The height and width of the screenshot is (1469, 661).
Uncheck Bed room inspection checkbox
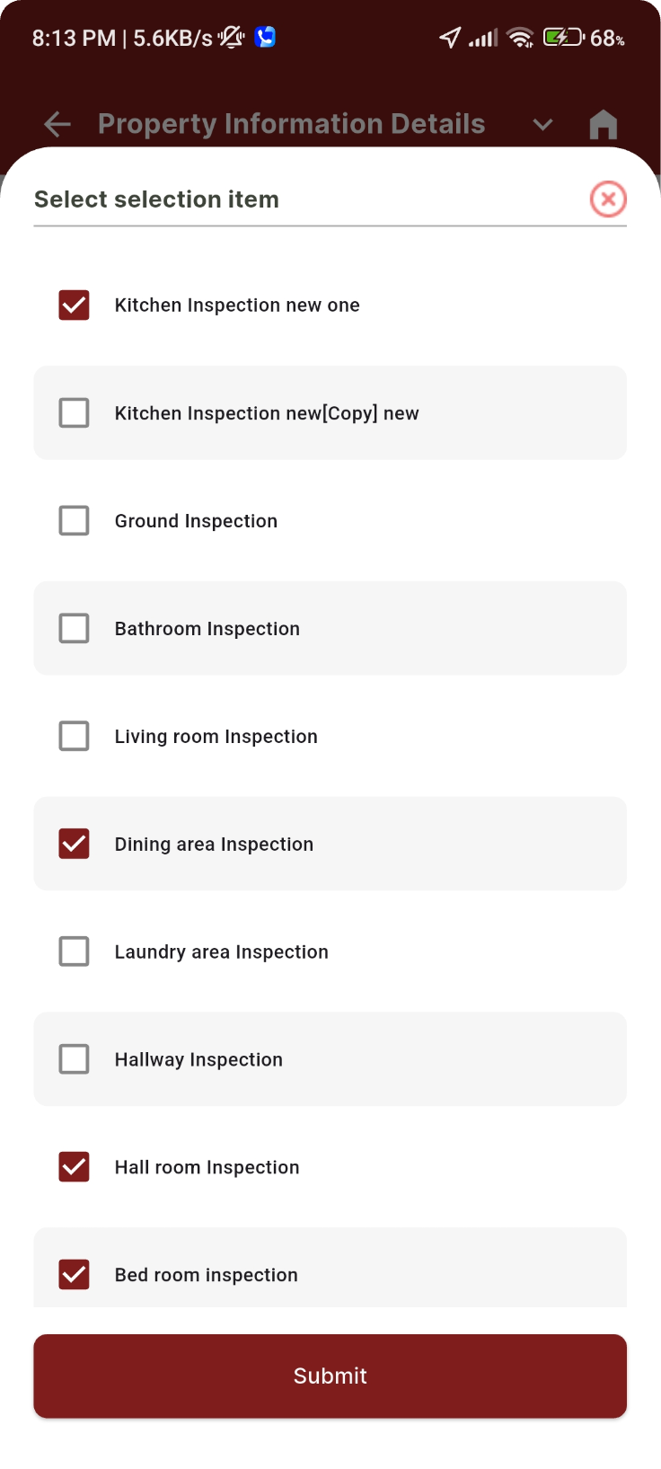click(74, 1275)
